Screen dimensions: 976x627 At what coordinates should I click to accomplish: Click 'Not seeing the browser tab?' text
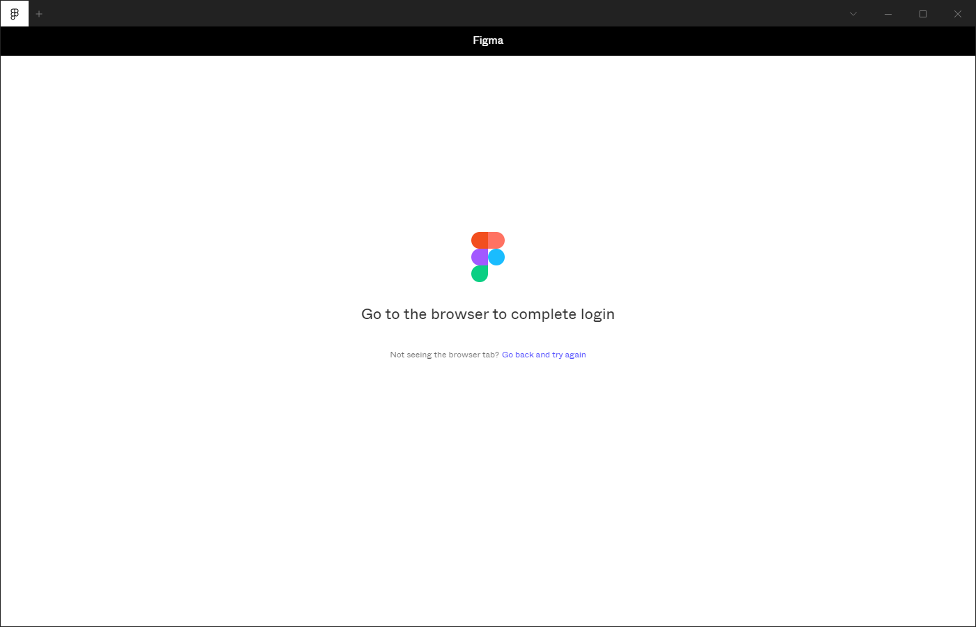coord(444,355)
